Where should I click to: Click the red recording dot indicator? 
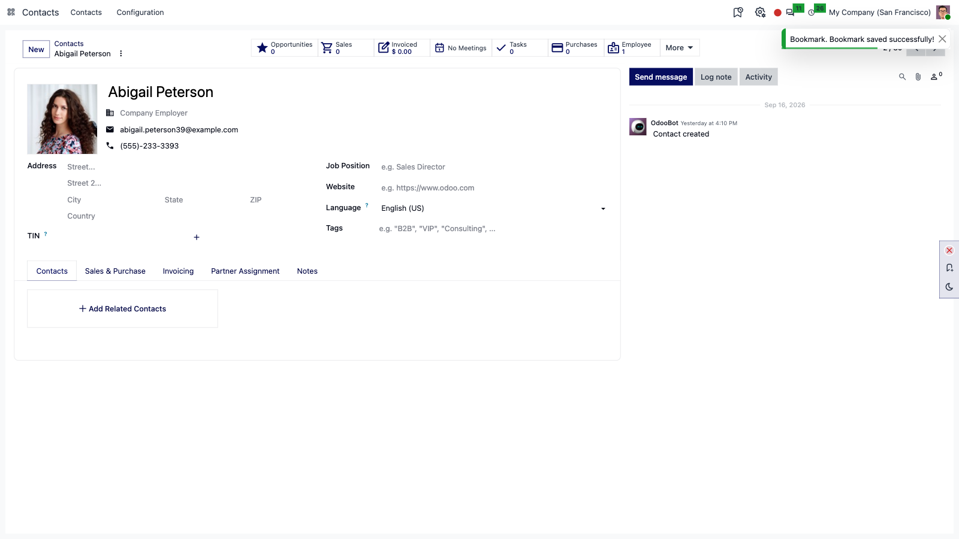pos(777,13)
